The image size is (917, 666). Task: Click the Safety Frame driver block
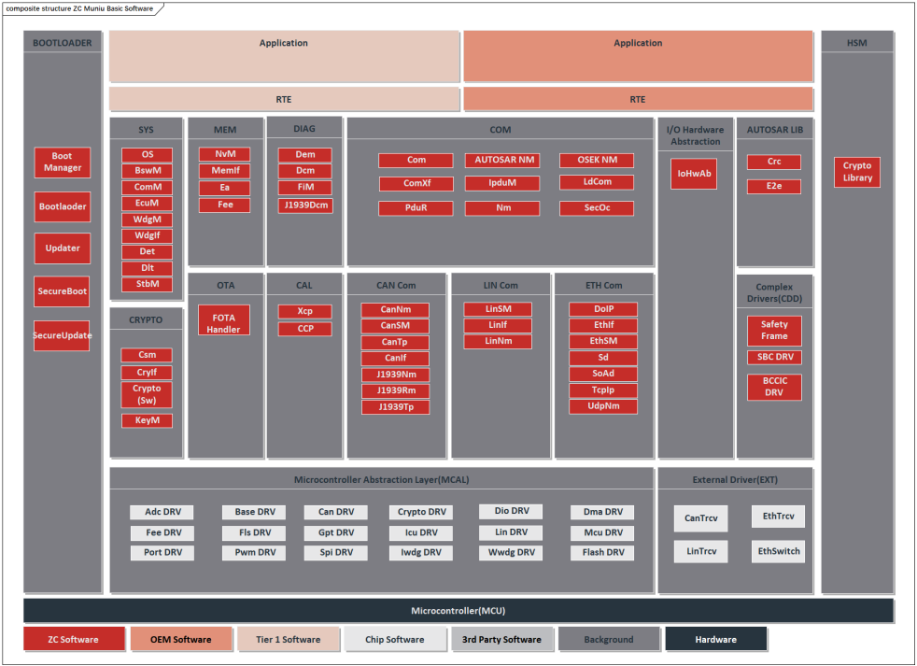774,331
